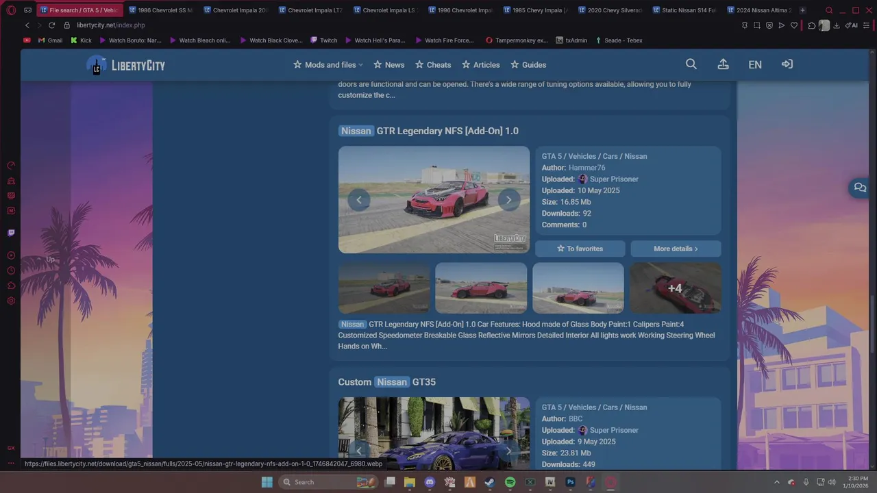The width and height of the screenshot is (877, 493).
Task: Add GTR Legendary NFS to favorites
Action: [580, 249]
